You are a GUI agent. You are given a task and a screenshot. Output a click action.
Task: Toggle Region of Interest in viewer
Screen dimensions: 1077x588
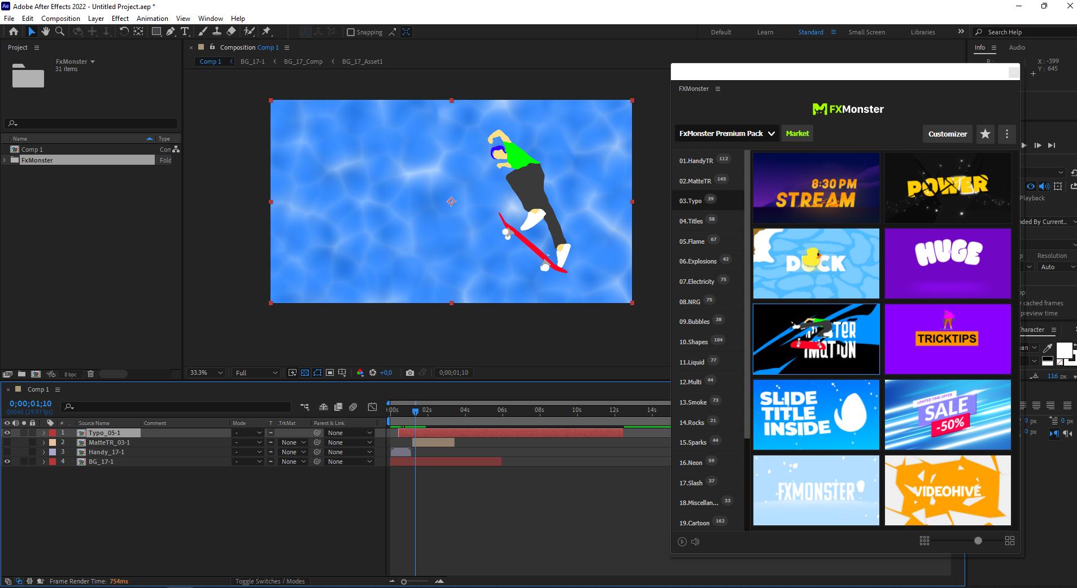click(x=330, y=372)
